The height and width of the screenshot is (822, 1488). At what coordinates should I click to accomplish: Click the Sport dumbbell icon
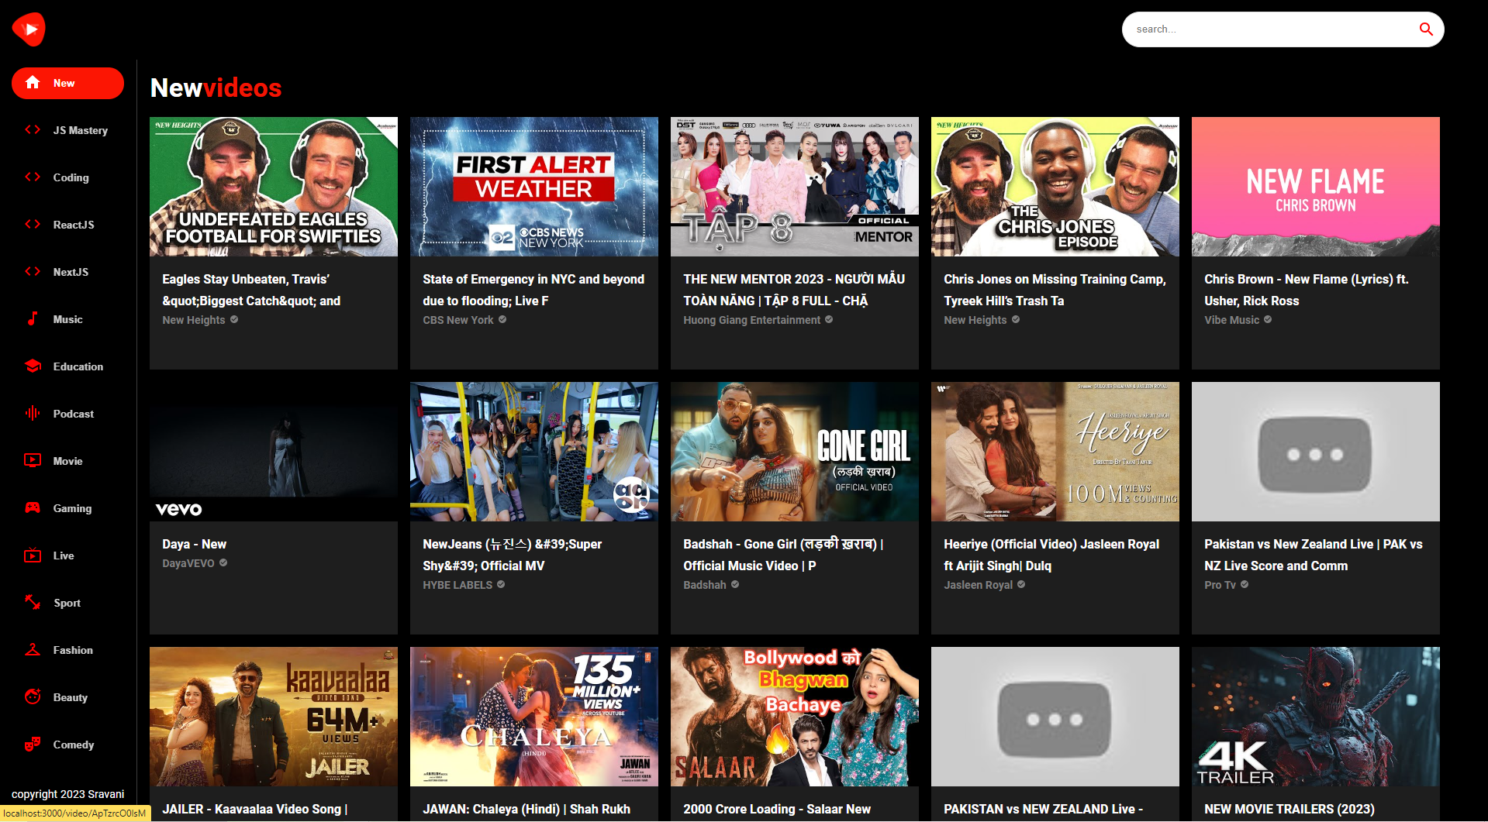tap(33, 602)
